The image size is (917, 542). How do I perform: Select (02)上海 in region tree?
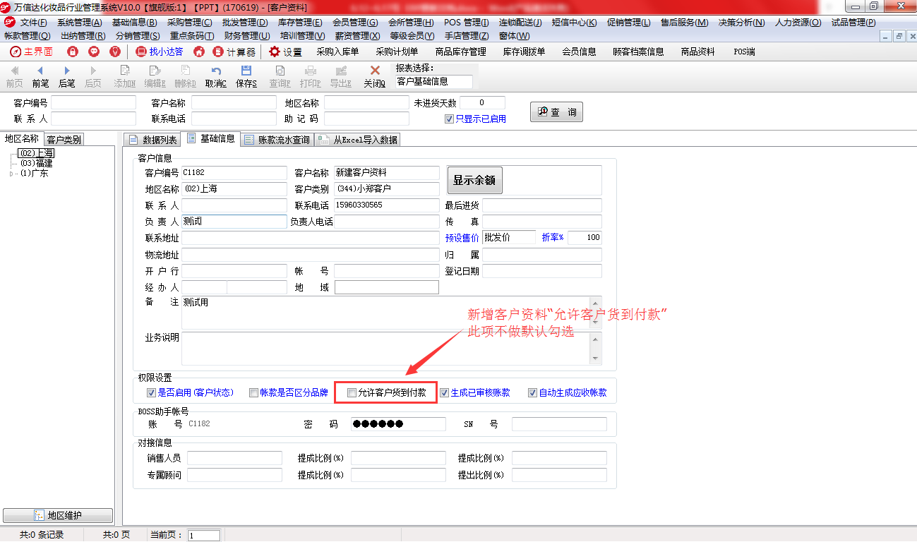tap(37, 153)
